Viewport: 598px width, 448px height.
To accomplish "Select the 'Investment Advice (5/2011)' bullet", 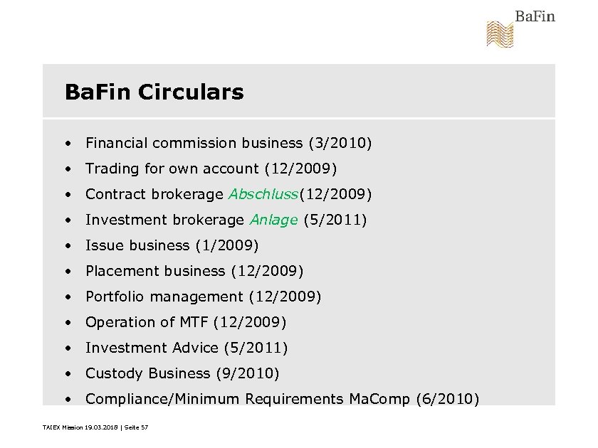I will (x=187, y=348).
